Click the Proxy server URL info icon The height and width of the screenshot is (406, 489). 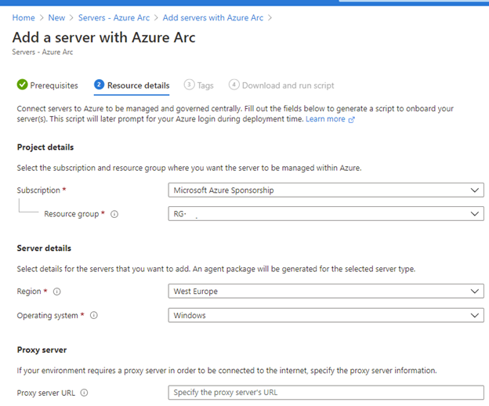(84, 393)
